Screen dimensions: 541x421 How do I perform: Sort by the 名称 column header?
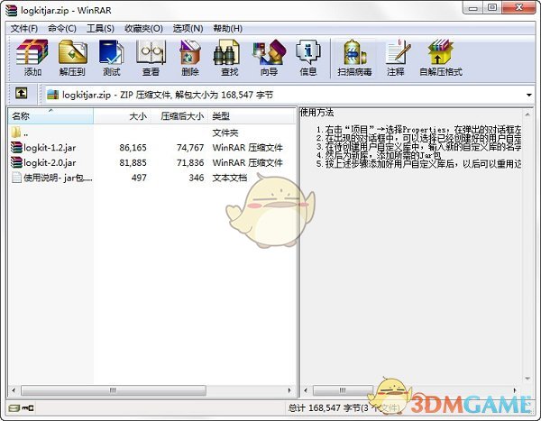click(50, 116)
